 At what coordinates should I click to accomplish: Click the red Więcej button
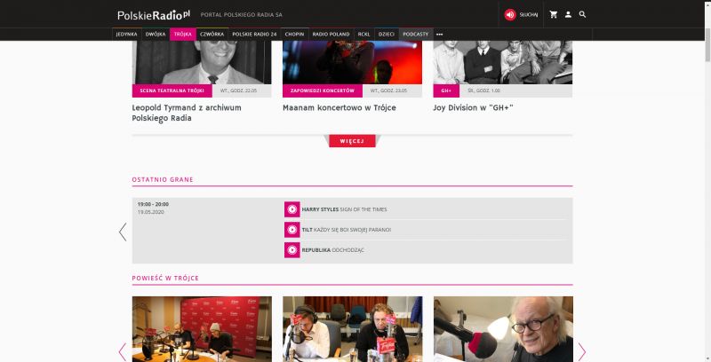click(x=352, y=141)
